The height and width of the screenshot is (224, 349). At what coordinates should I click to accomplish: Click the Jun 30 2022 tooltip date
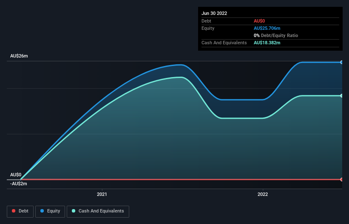(x=214, y=13)
